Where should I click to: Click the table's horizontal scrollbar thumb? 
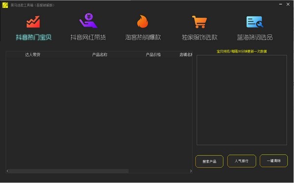click(x=69, y=171)
